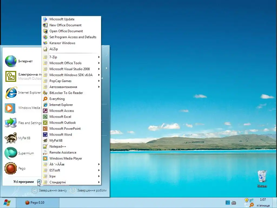Expand the Ігри folder submenu
Screen dimensions: 277x208
coord(71,176)
